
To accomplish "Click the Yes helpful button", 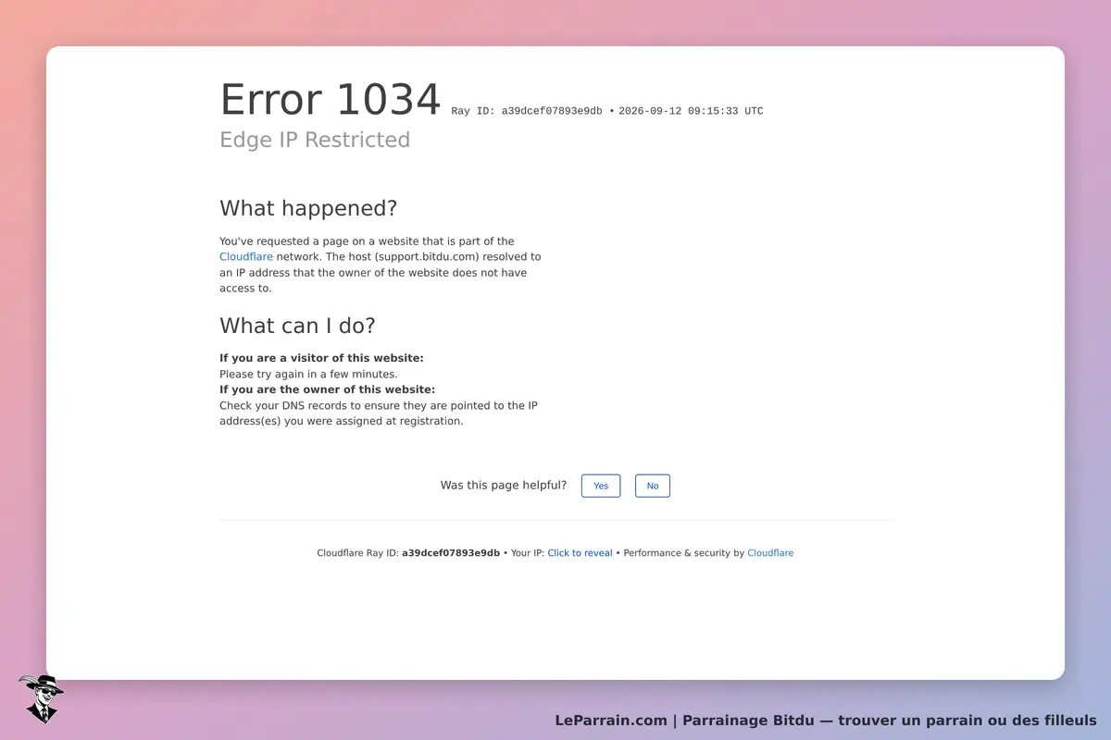I will (601, 486).
